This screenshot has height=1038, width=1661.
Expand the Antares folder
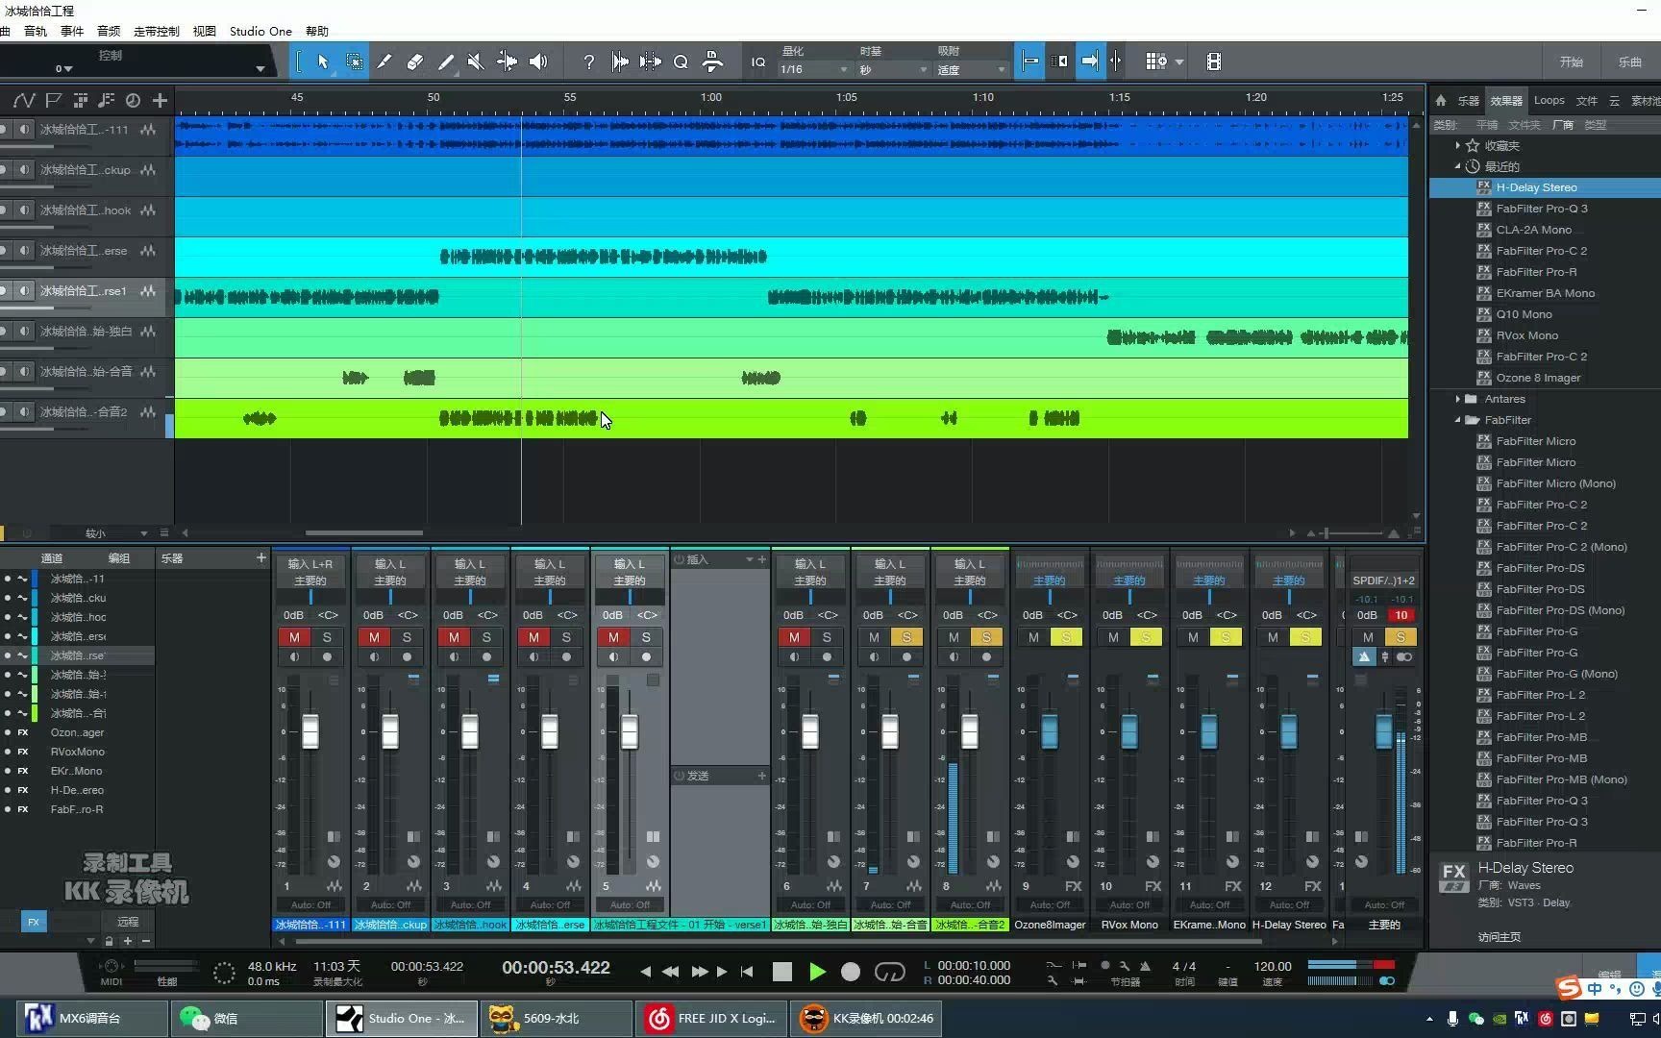1457,399
